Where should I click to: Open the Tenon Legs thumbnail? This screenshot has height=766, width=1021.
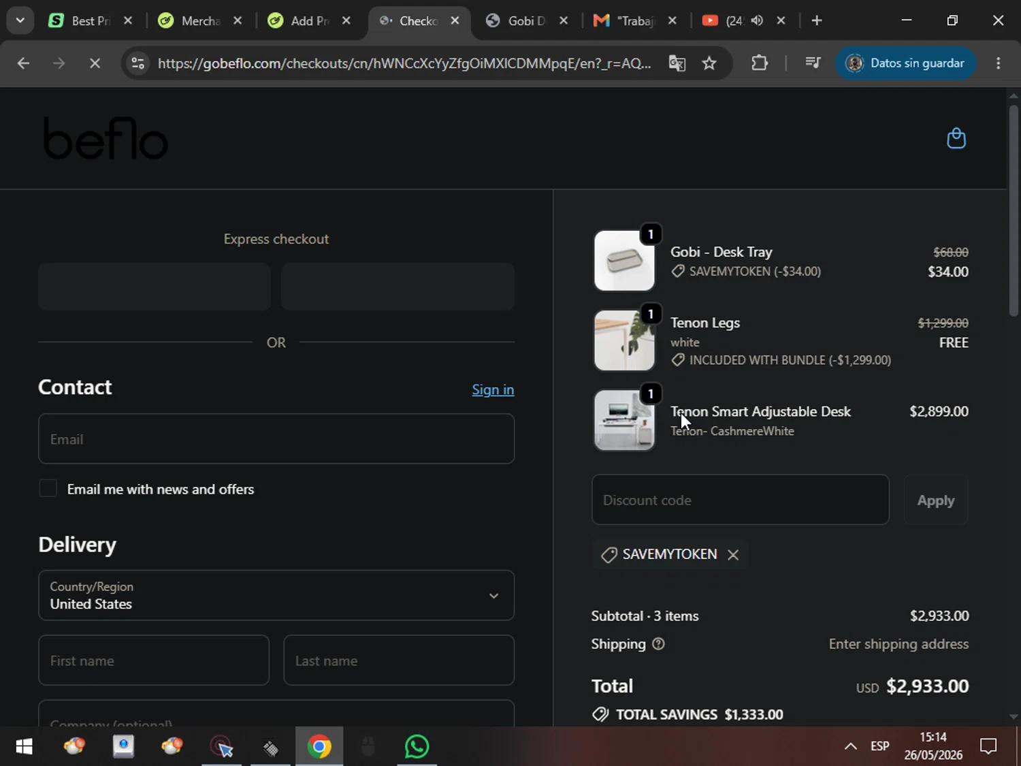624,340
